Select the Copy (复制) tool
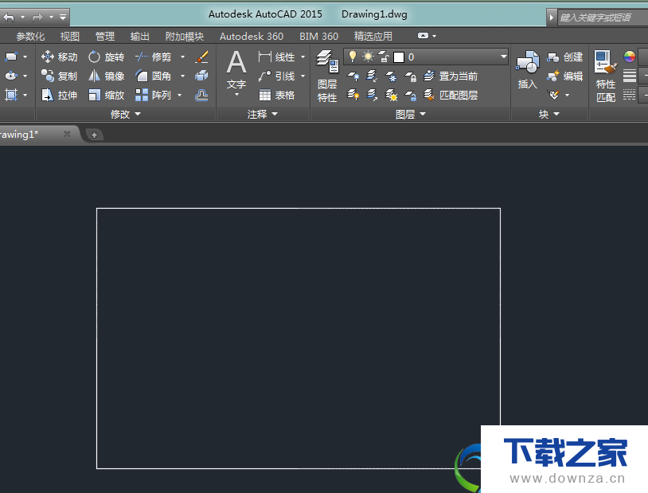The image size is (648, 493). click(x=60, y=76)
